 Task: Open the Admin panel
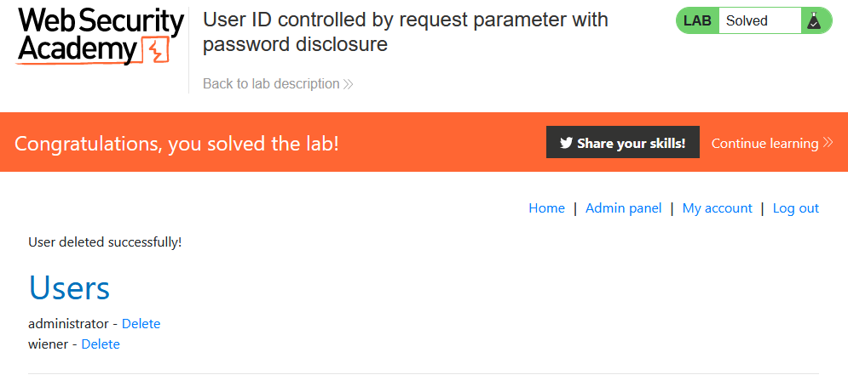[x=623, y=208]
